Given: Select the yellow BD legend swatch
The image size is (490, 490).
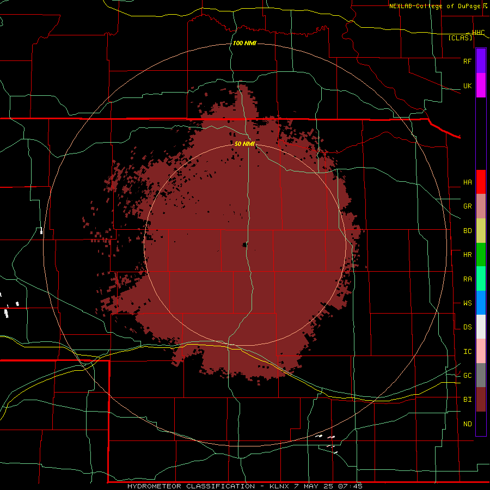Looking at the screenshot, I should [x=481, y=230].
